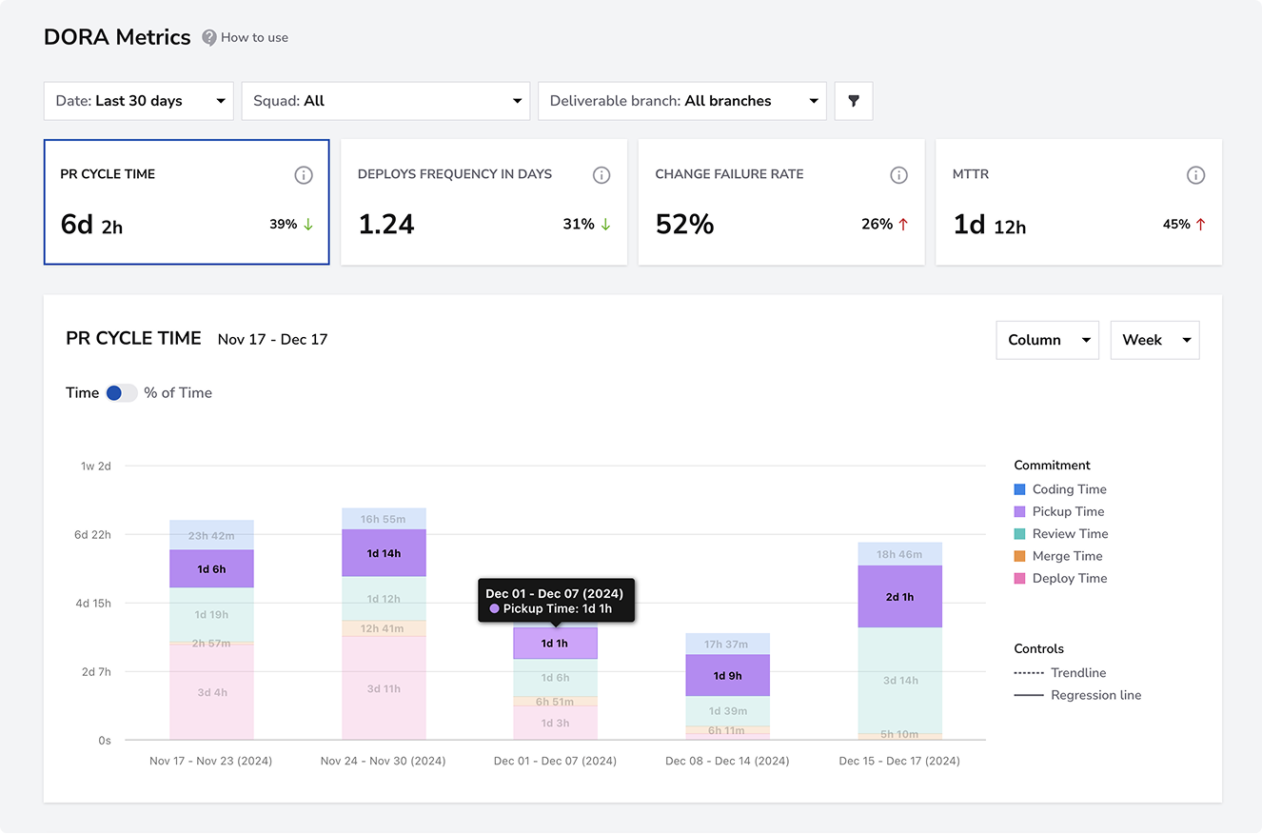This screenshot has width=1262, height=834.
Task: Click the PR Cycle Time info icon
Action: point(304,175)
